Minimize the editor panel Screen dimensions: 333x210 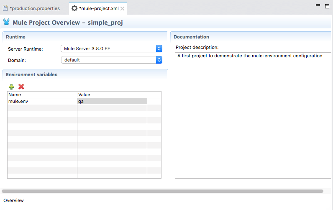point(318,5)
